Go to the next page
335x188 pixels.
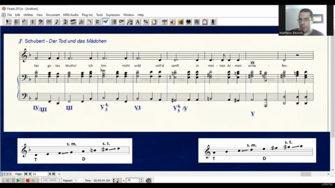(50, 174)
